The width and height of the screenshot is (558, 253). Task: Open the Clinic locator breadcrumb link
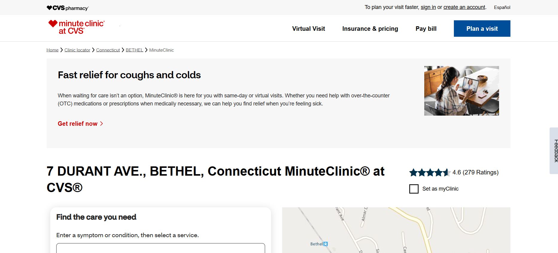tap(77, 50)
